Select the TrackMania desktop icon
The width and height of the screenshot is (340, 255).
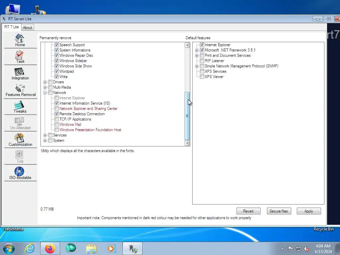tap(13, 229)
